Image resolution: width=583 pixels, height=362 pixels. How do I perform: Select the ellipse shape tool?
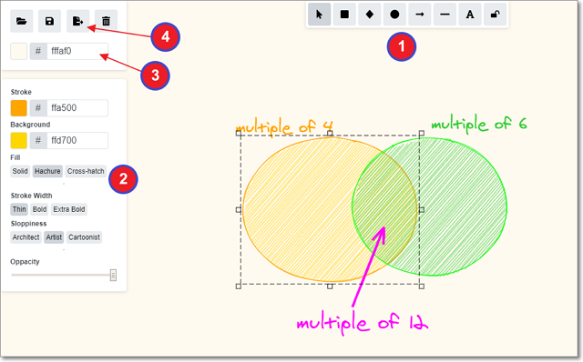(x=394, y=15)
